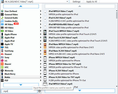
Task: Click the Huawei logo icon
Action: [2, 54]
